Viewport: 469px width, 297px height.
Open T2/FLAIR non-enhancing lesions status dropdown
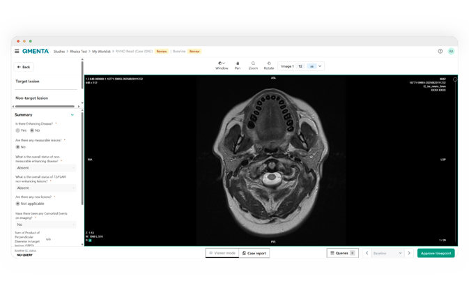coord(46,188)
